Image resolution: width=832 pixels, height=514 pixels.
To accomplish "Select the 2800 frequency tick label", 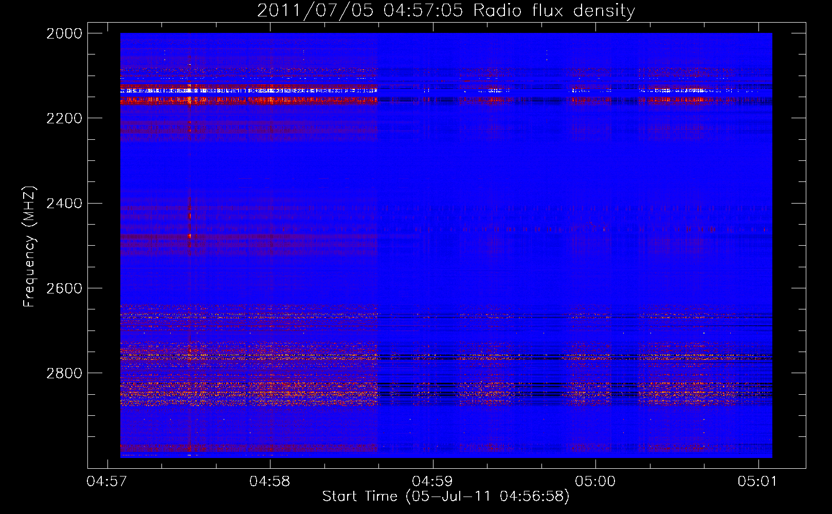I will (x=64, y=373).
